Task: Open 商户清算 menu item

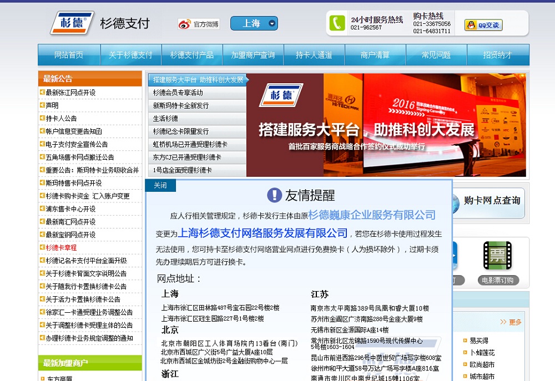Action: coord(375,55)
